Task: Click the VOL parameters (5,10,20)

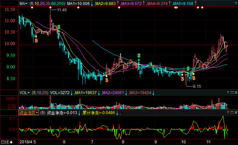Action: (x=40, y=93)
